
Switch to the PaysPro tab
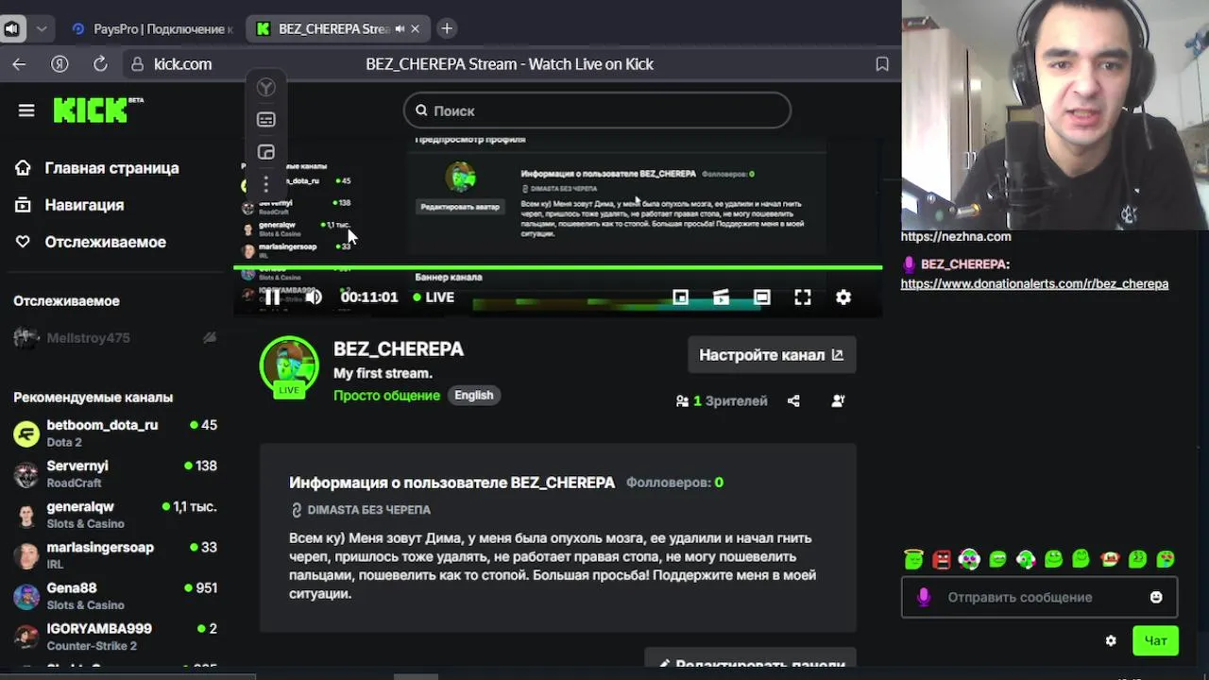click(151, 28)
